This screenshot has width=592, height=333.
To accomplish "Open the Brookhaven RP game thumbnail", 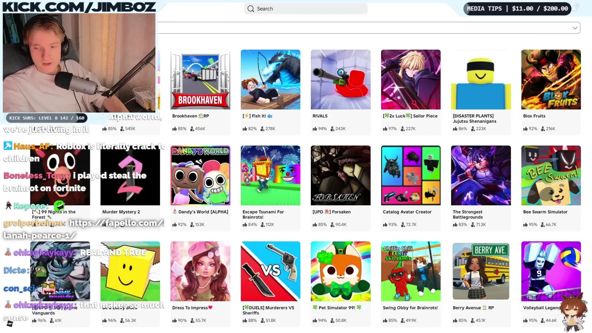I will click(200, 80).
